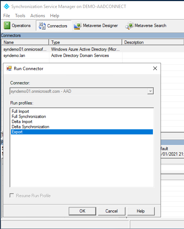Viewport: 184px width, 229px height.
Task: Select the syndemo.lan connector row
Action: pyautogui.click(x=14, y=56)
